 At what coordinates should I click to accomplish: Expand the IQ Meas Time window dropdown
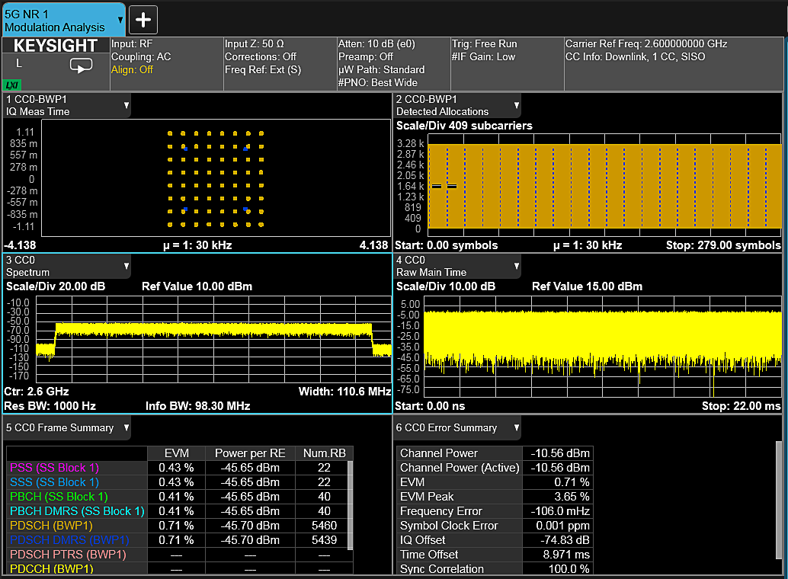tap(127, 106)
